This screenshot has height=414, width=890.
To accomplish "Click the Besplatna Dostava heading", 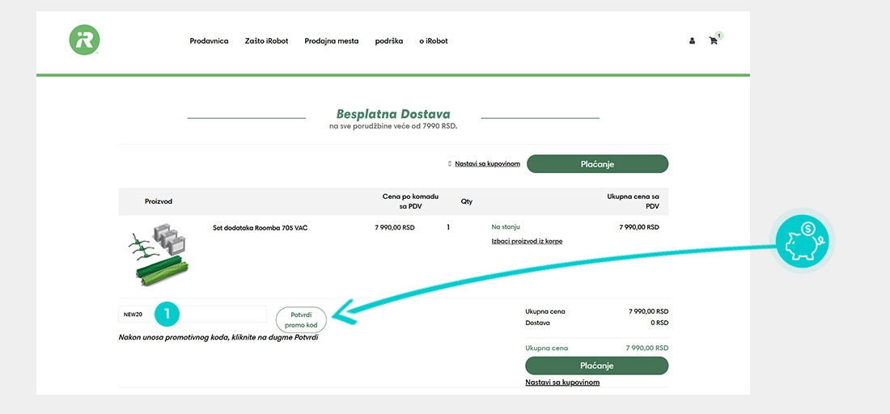I will [393, 114].
